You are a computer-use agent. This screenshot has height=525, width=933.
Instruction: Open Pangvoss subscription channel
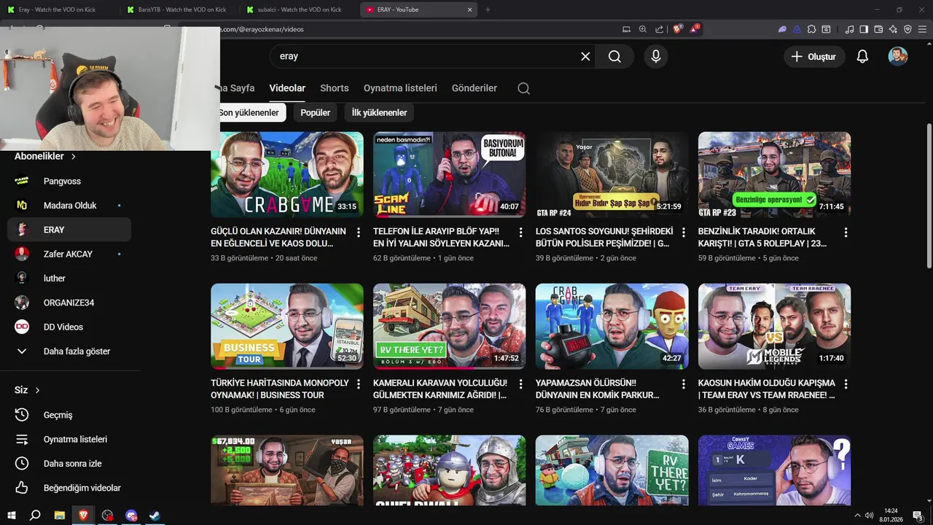coord(69,181)
